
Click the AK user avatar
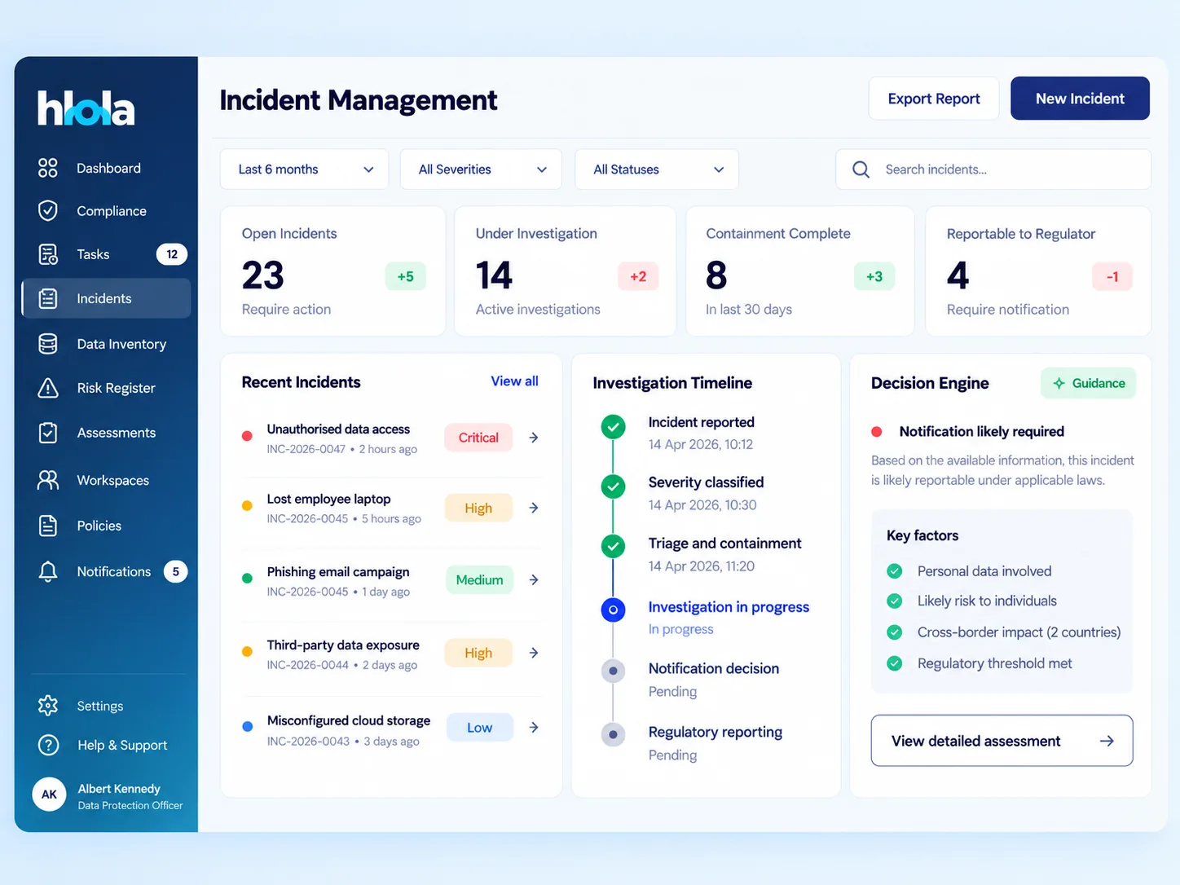(x=49, y=795)
